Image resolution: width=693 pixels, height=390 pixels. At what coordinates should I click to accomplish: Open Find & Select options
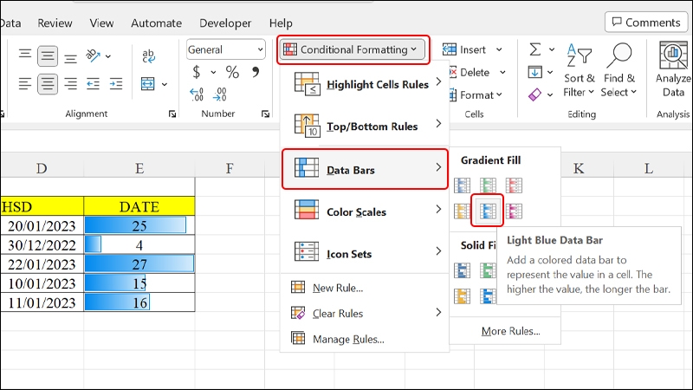click(619, 70)
